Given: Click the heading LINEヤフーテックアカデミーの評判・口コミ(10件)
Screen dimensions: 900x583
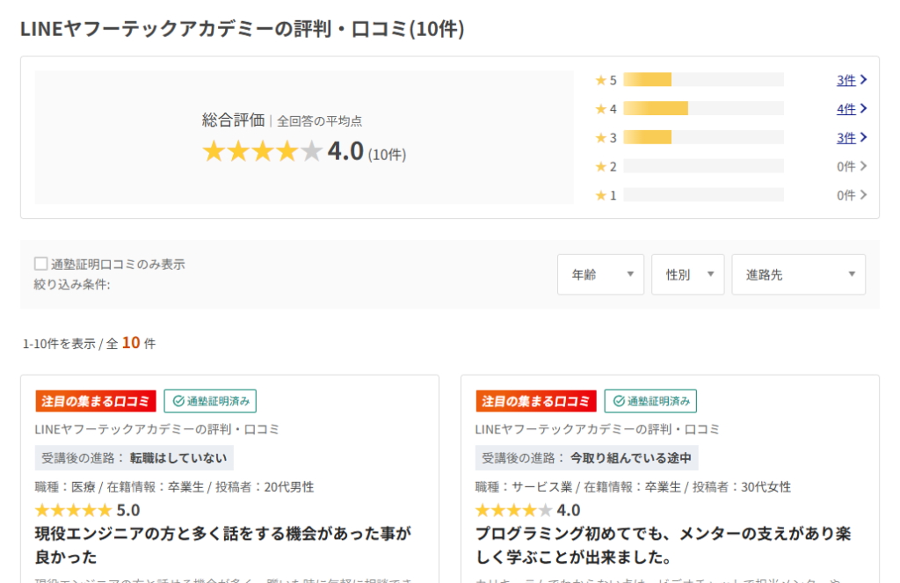Looking at the screenshot, I should click(x=243, y=29).
